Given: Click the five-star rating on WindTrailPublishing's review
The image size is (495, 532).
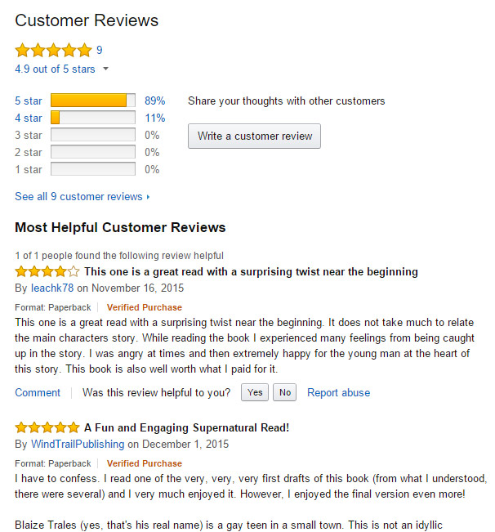Looking at the screenshot, I should click(47, 427).
